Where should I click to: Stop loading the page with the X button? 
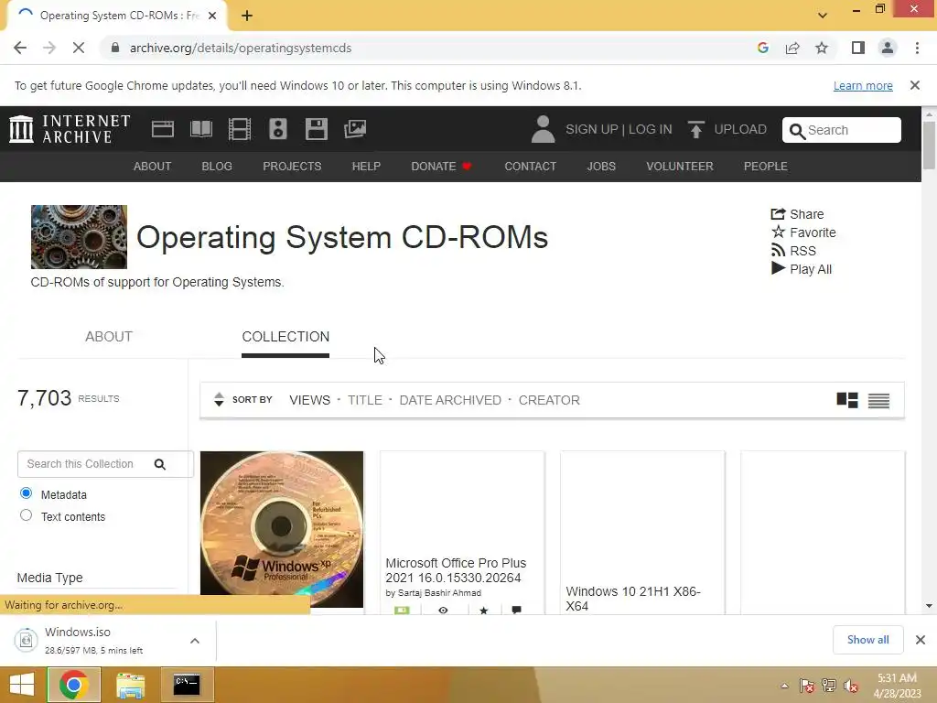click(x=79, y=48)
